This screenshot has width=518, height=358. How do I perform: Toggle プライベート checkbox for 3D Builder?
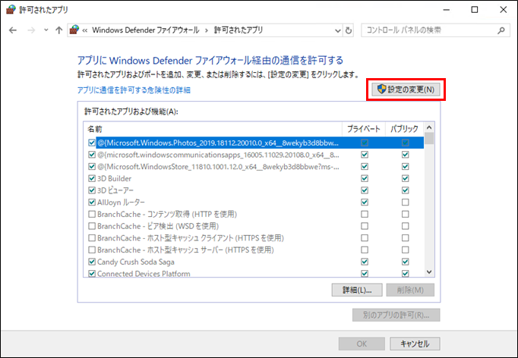pos(365,178)
